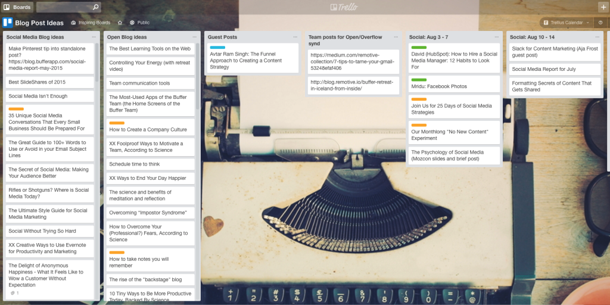Open the Make Pinterest tip into standalone post card
Viewport: 610px width, 305px height.
50,58
